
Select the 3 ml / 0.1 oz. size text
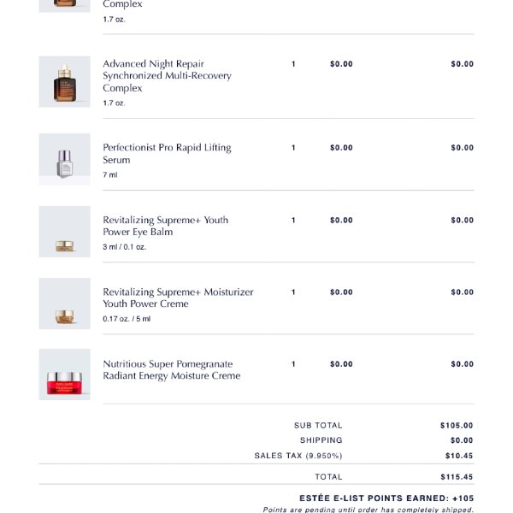pyautogui.click(x=124, y=247)
